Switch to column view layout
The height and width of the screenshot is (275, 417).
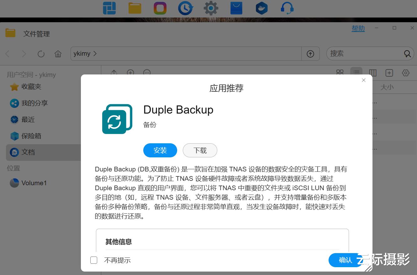coord(373,73)
